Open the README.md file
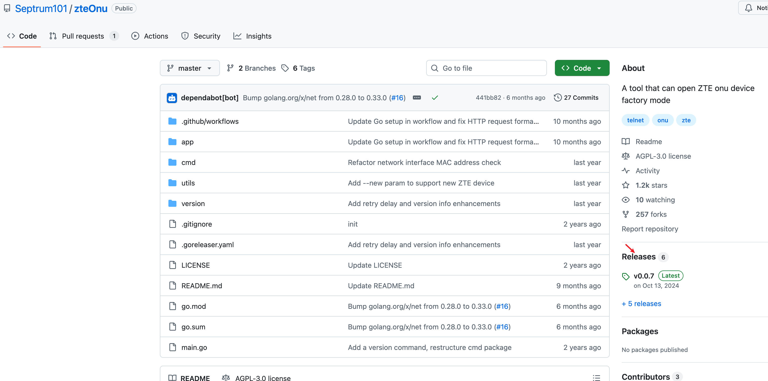Image resolution: width=768 pixels, height=381 pixels. click(202, 285)
